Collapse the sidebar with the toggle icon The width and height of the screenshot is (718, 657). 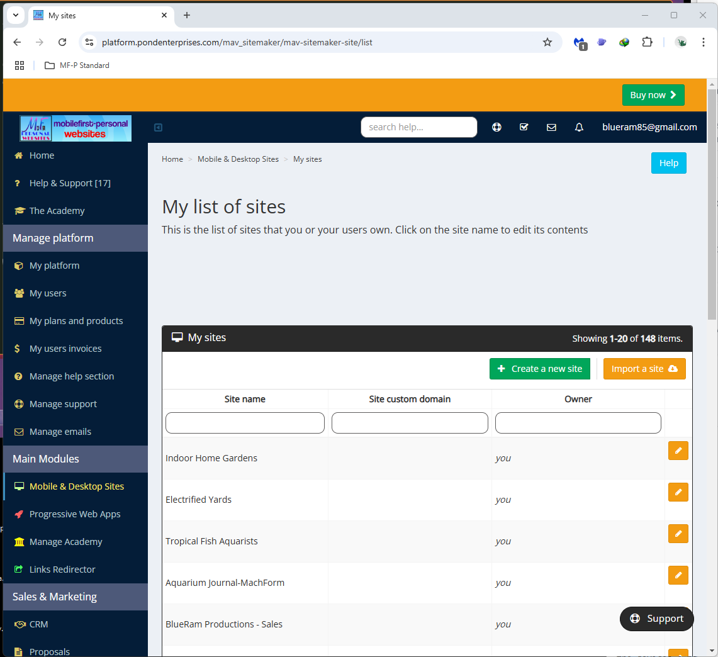tap(159, 128)
